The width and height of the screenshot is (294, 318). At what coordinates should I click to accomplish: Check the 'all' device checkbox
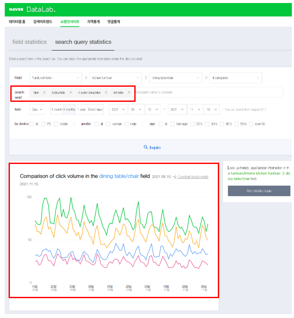(31, 124)
